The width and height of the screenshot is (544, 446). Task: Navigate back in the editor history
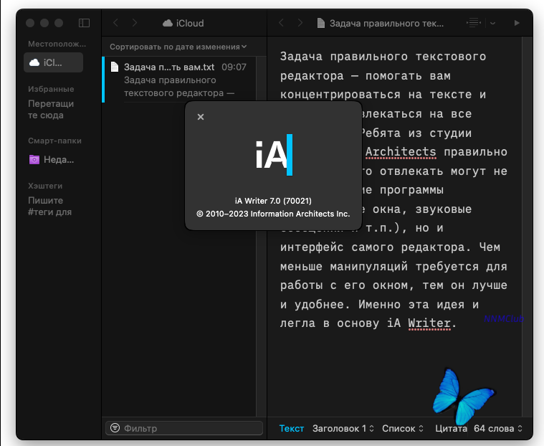tap(282, 23)
